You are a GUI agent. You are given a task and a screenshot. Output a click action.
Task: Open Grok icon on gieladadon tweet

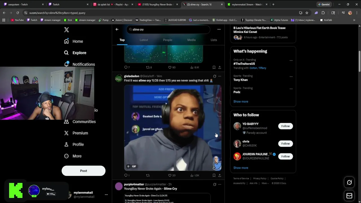pos(215,76)
